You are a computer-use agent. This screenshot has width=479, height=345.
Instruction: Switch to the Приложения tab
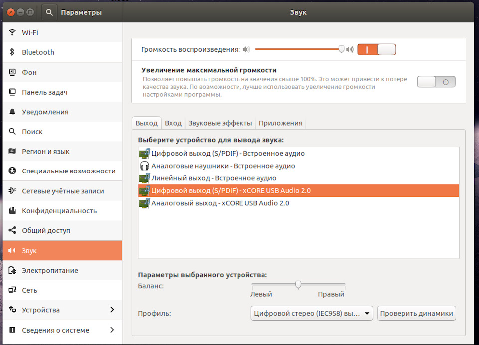[280, 123]
